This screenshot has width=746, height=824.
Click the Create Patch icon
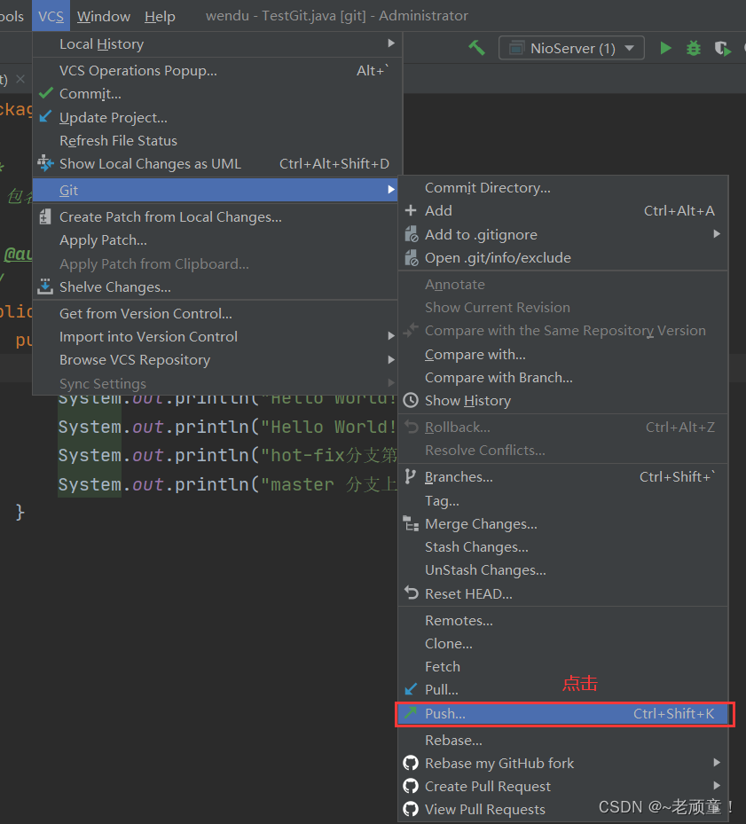[46, 216]
